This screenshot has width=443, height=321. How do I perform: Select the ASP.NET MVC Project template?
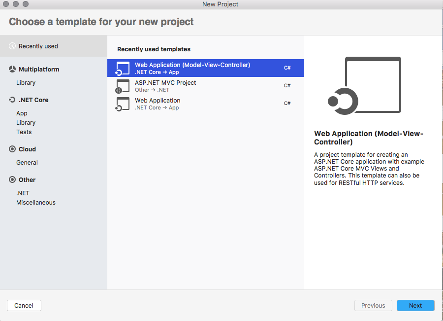tap(206, 86)
